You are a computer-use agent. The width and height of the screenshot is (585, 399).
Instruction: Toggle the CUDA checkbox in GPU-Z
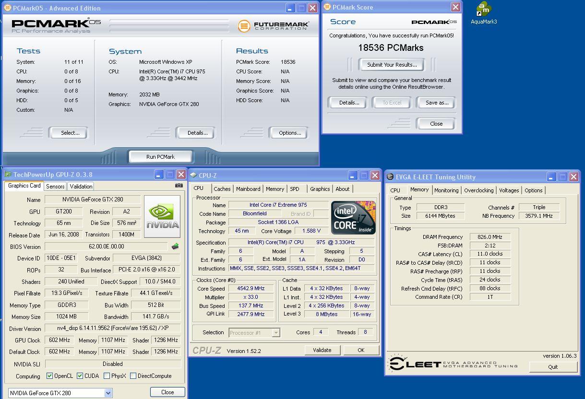(x=80, y=376)
